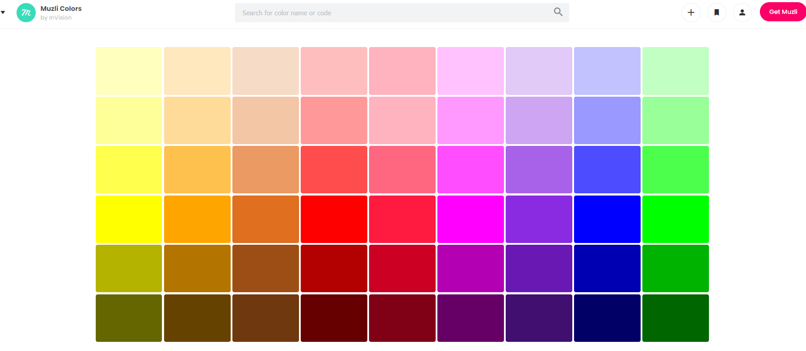Click the Get Muzli button
The width and height of the screenshot is (806, 351).
(x=782, y=12)
